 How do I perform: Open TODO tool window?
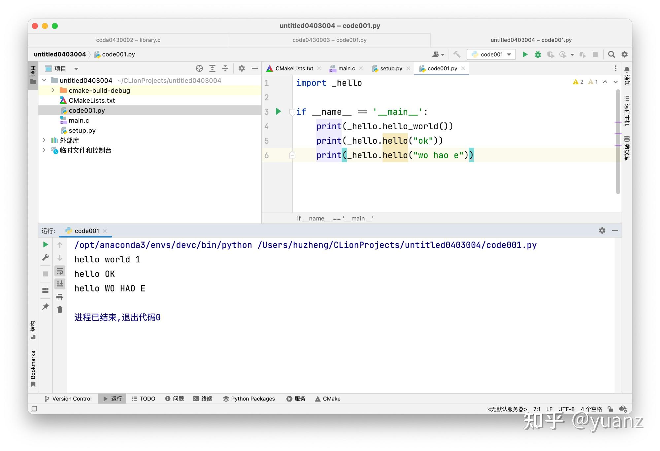(144, 399)
